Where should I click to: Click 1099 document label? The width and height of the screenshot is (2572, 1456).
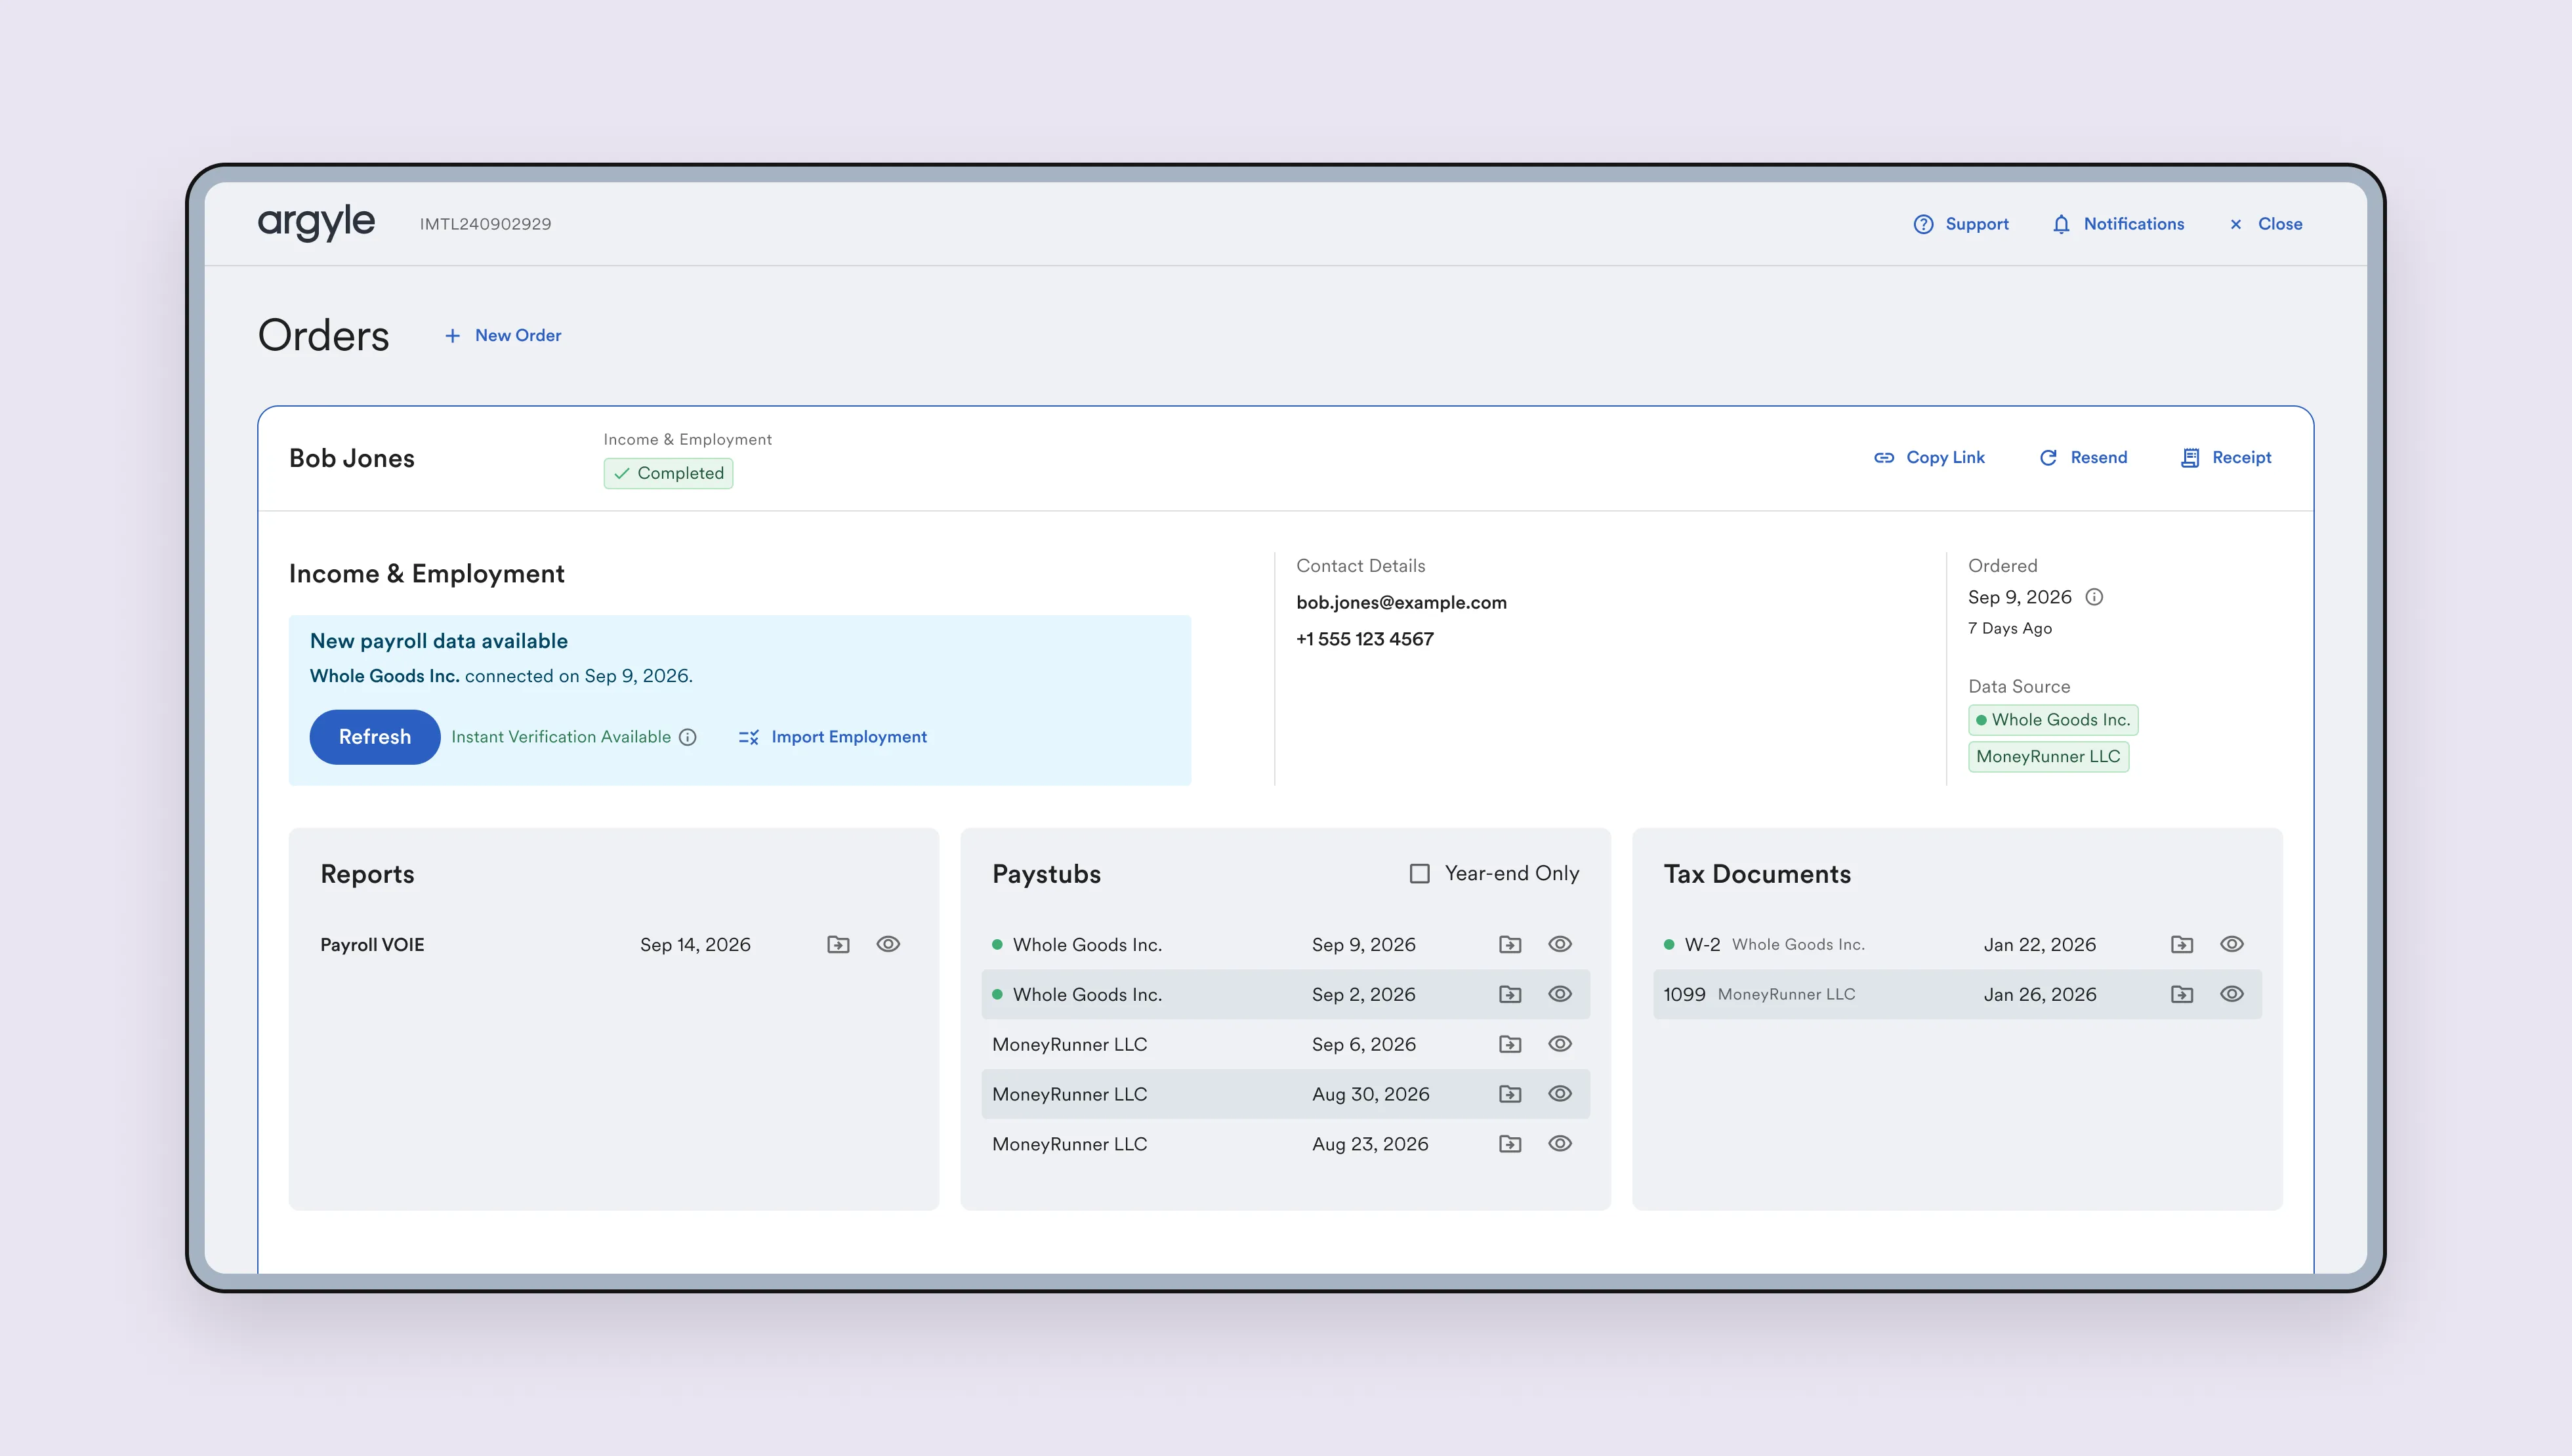[1685, 995]
